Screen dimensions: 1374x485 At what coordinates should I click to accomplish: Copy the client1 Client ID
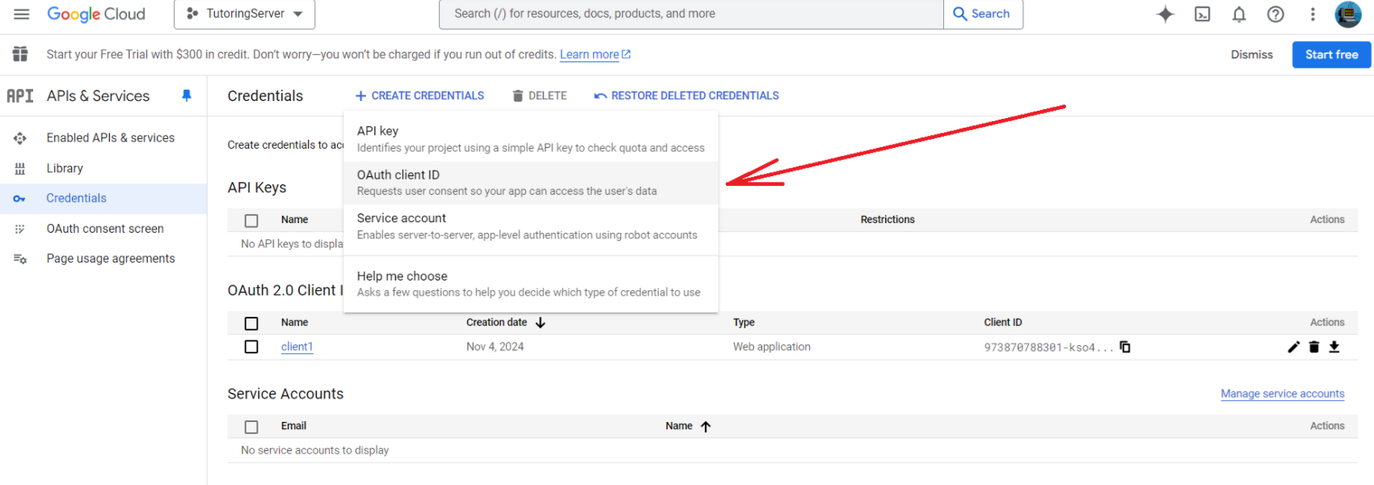(1125, 347)
